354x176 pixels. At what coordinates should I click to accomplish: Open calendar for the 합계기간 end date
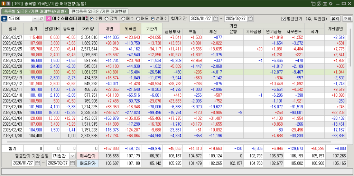point(251,19)
